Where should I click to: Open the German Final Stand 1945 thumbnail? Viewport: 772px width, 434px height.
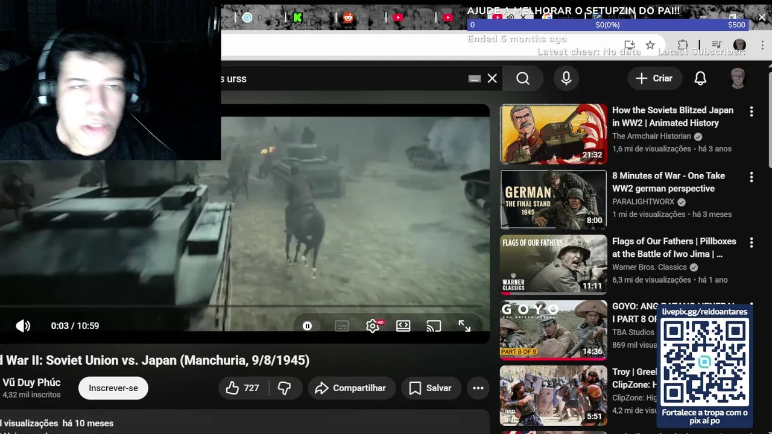554,199
